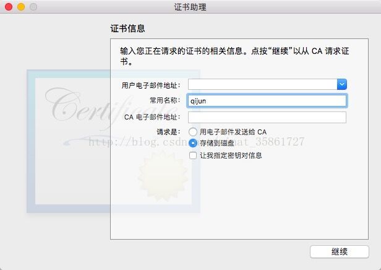This screenshot has height=270, width=381.
Task: Click the 常用名称 label
Action: point(165,100)
